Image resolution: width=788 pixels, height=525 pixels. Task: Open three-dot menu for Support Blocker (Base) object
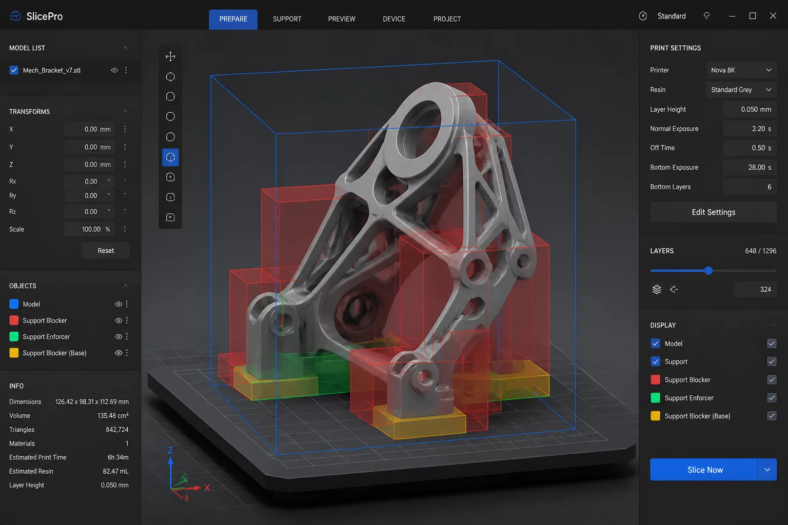coord(127,353)
